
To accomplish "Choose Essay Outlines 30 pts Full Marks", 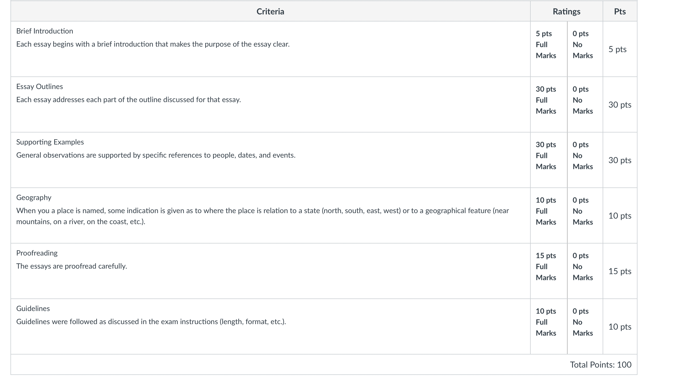I will click(549, 105).
